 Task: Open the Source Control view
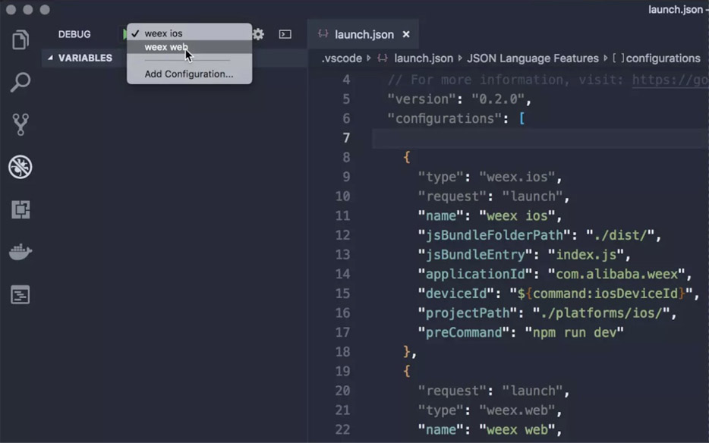coord(20,124)
